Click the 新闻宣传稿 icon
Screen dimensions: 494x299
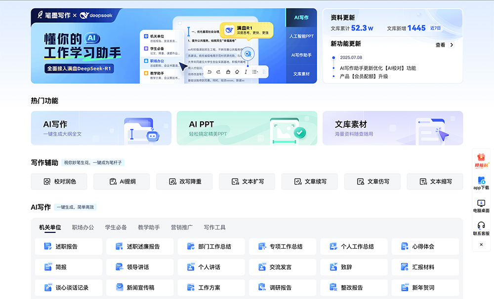[x=119, y=287]
